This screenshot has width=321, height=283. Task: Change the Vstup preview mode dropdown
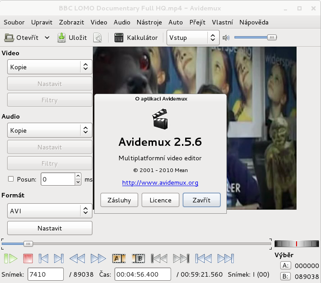[x=193, y=38]
